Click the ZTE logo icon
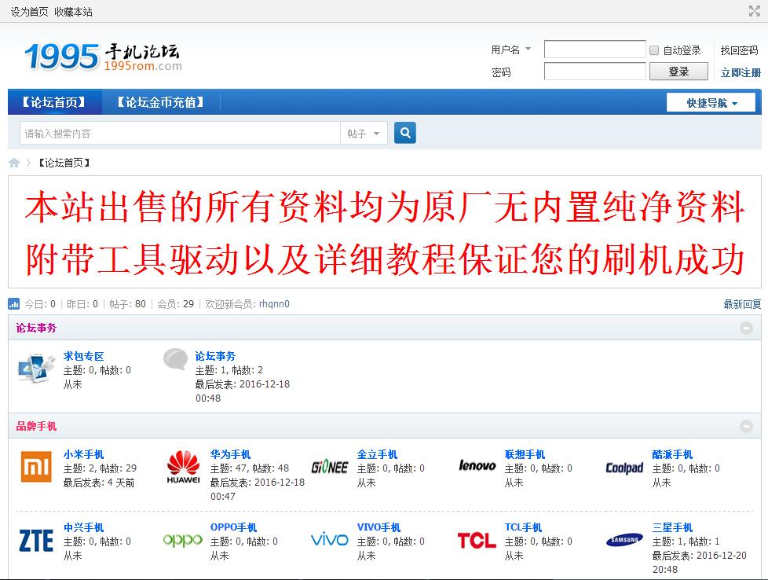Image resolution: width=768 pixels, height=580 pixels. pyautogui.click(x=36, y=540)
